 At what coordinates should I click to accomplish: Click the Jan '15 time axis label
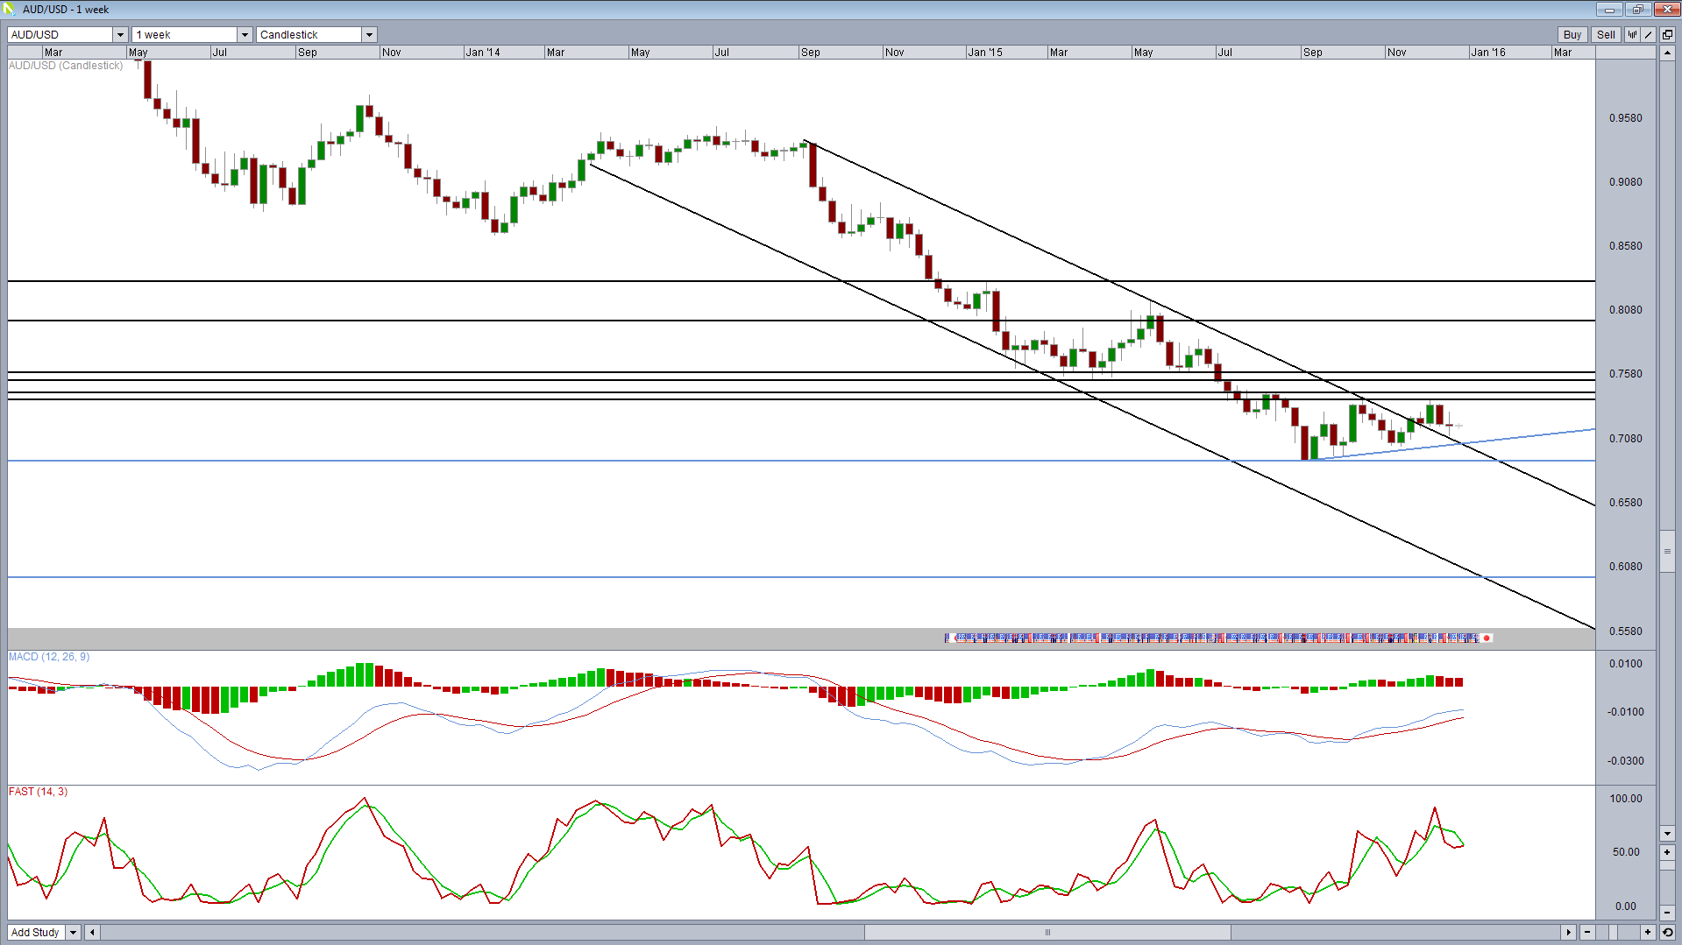pos(985,53)
